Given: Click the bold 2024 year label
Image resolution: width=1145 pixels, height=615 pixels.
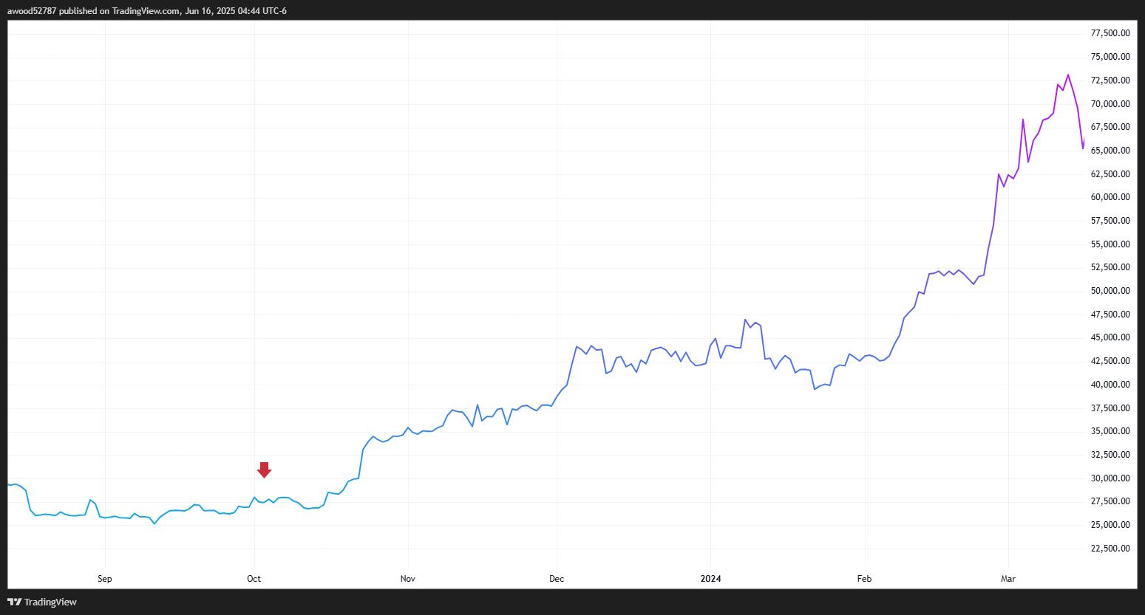Looking at the screenshot, I should tap(710, 579).
